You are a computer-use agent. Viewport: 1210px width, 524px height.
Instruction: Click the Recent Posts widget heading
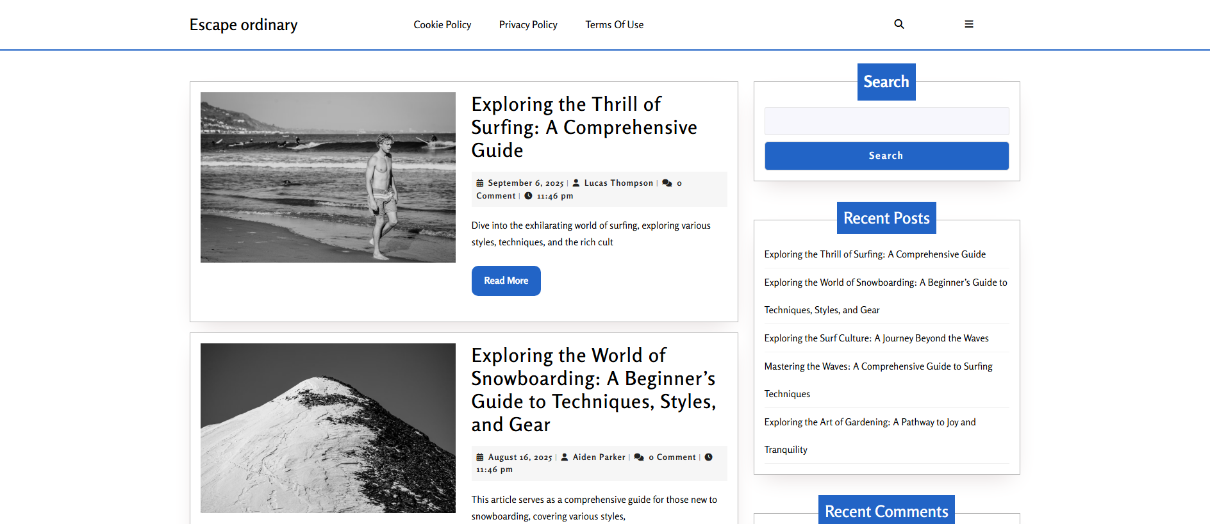pos(886,218)
